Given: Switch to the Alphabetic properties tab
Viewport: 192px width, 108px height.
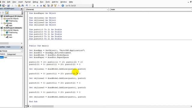Looking at the screenshot, I should coord(3,54).
